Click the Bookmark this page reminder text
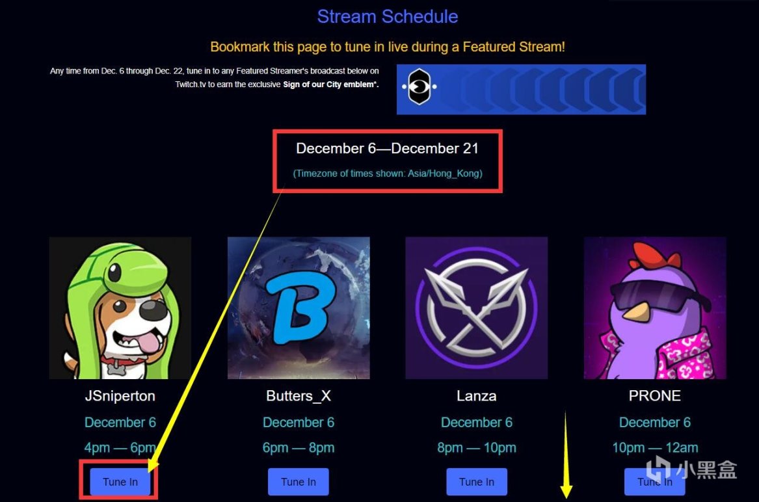 coord(387,47)
